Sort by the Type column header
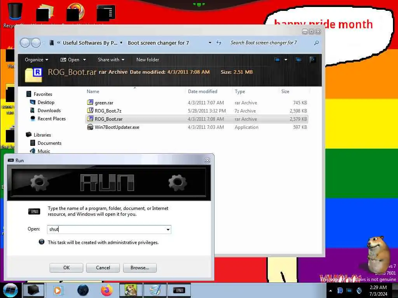The width and height of the screenshot is (398, 298). pyautogui.click(x=239, y=92)
